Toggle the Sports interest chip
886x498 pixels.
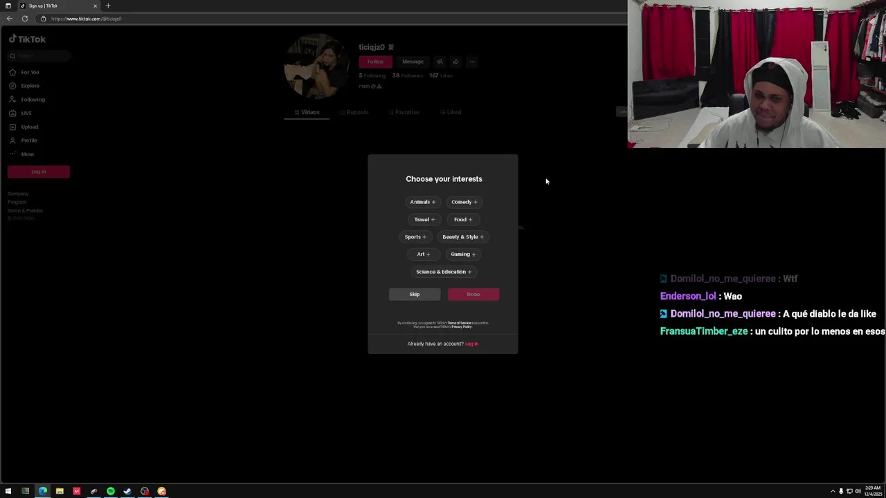point(415,237)
